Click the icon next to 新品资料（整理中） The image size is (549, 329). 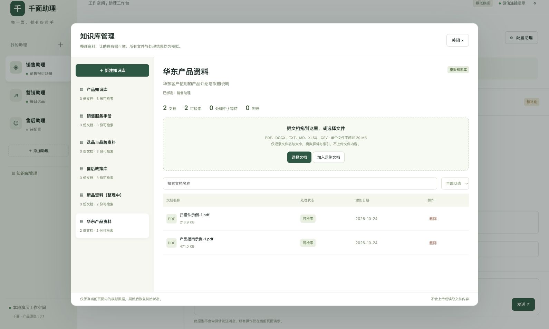[82, 195]
